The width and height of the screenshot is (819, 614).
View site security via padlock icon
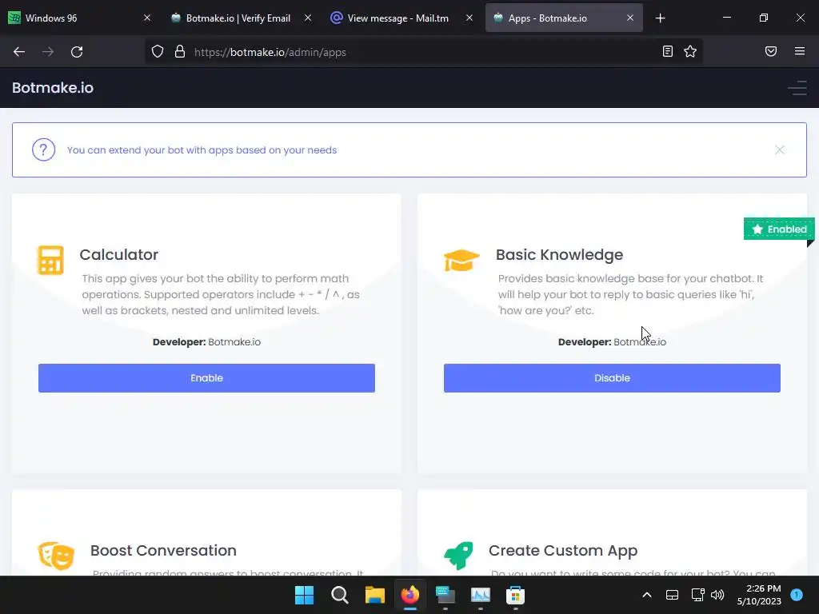(x=180, y=52)
